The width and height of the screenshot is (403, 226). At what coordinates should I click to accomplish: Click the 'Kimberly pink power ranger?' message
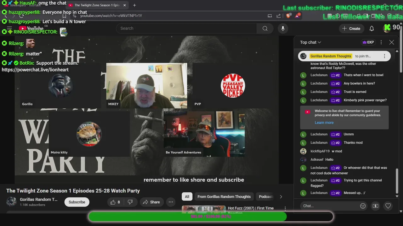click(365, 100)
